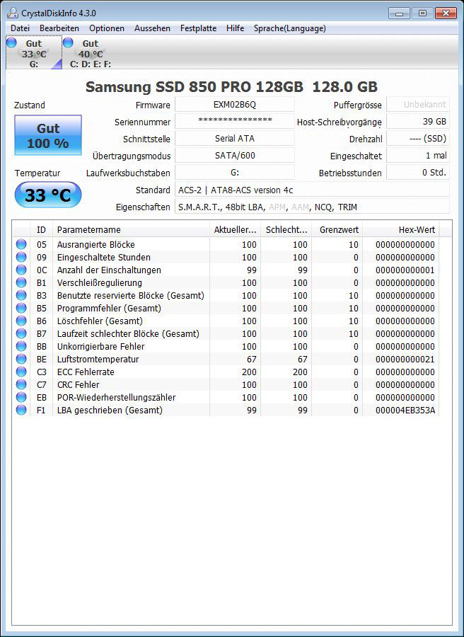Click the Gut 100 % health status button
This screenshot has height=637, width=464.
tap(48, 135)
